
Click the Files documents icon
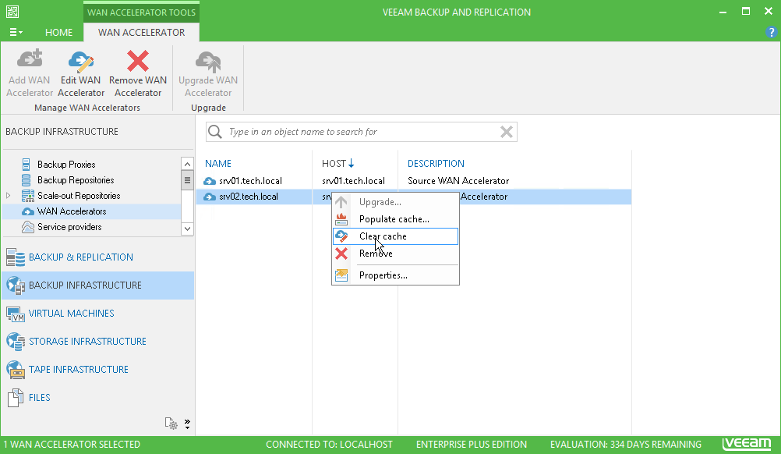pos(16,398)
